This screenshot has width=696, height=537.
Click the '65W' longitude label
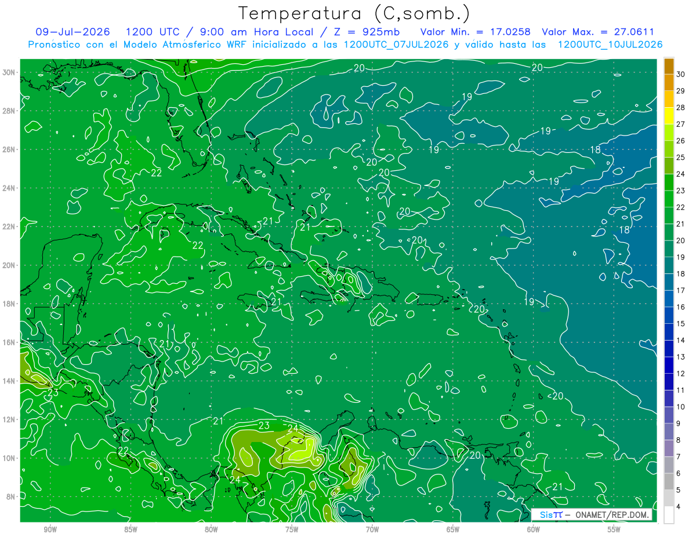coord(453,529)
